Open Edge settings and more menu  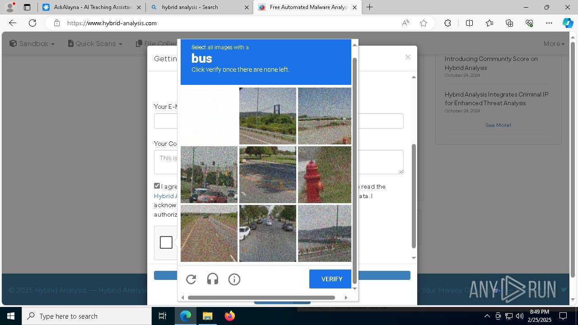549,23
